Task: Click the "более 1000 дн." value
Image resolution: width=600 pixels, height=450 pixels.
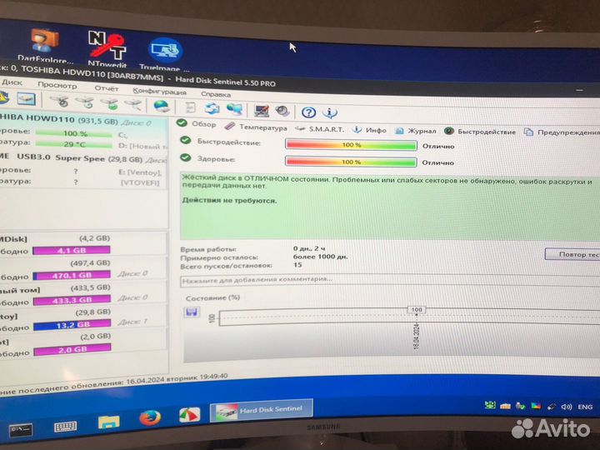Action: click(320, 257)
